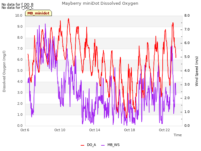Click the 9.0 left y-axis value

20,26
